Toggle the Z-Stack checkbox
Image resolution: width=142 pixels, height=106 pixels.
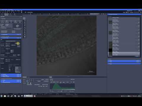pos(1,24)
